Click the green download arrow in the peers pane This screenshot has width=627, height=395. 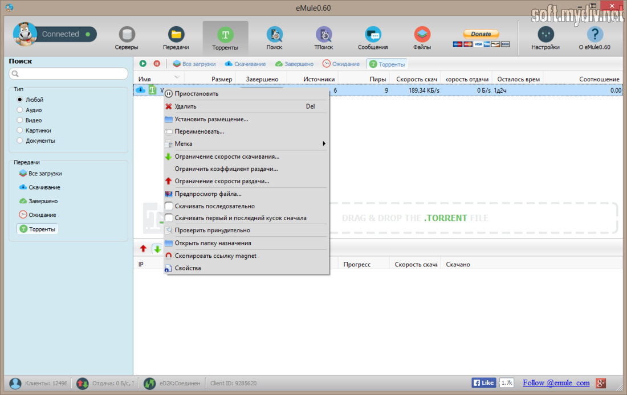pyautogui.click(x=157, y=249)
